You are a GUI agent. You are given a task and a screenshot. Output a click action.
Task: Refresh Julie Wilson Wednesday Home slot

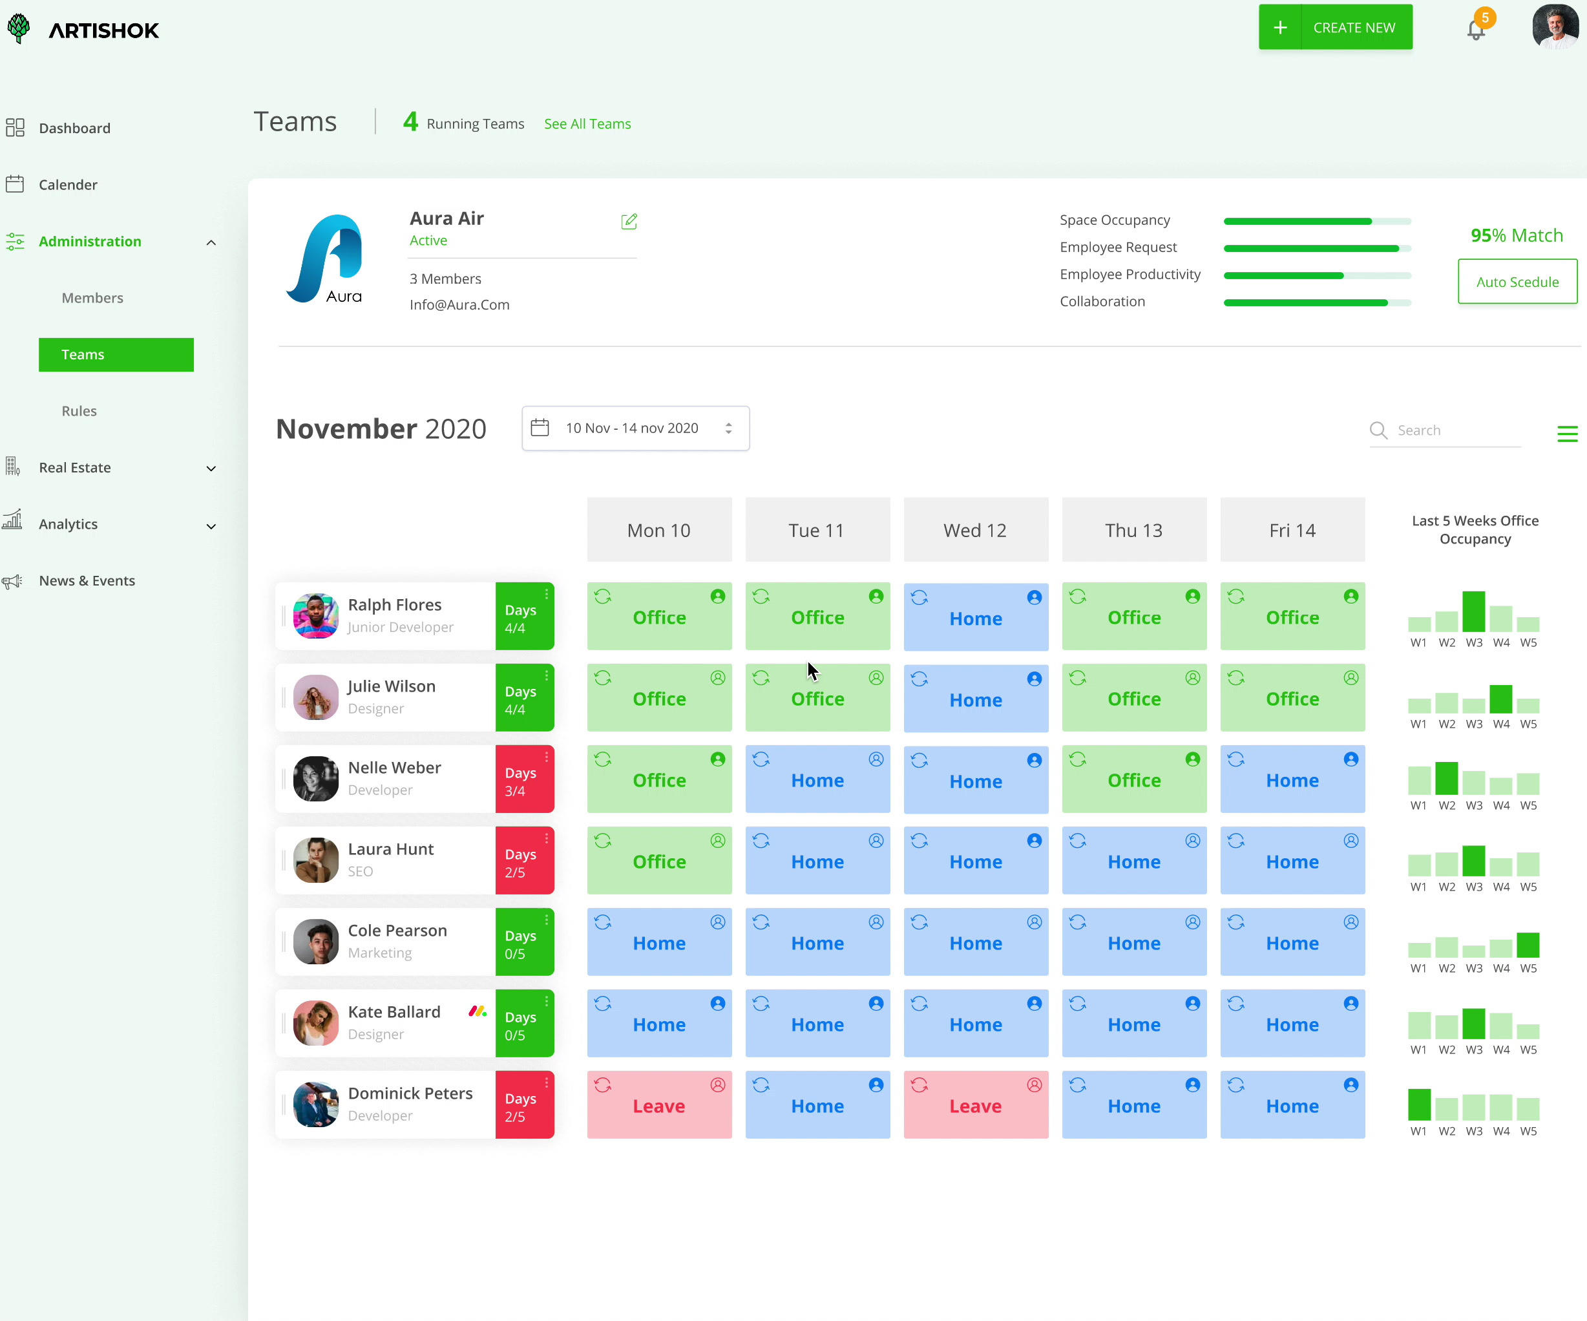[919, 679]
